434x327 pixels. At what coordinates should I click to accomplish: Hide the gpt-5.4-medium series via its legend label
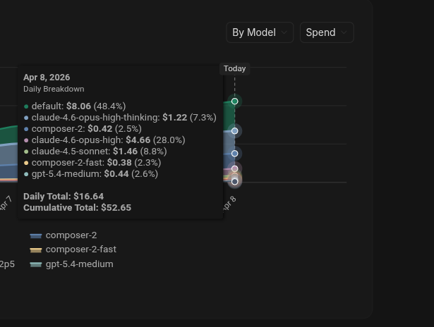click(x=79, y=264)
